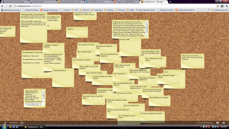
Task: Open Online Scheduler bookmark
Action: [x=30, y=10]
